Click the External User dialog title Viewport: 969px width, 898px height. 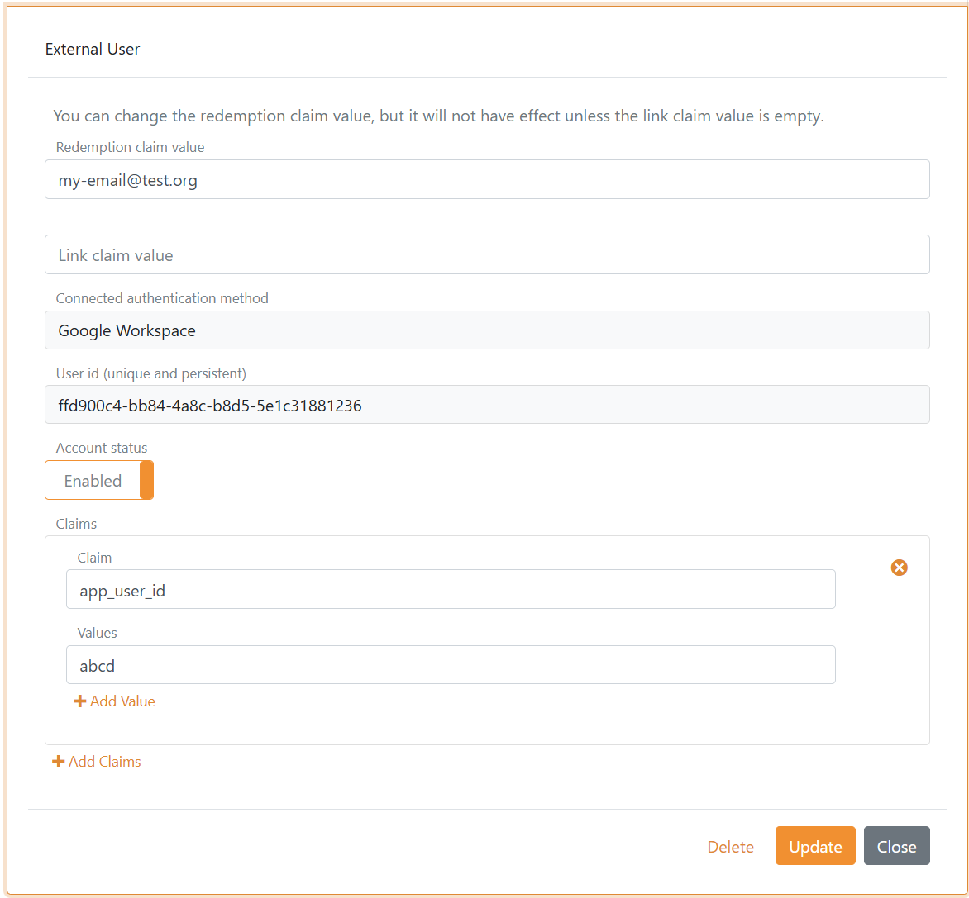[x=93, y=49]
